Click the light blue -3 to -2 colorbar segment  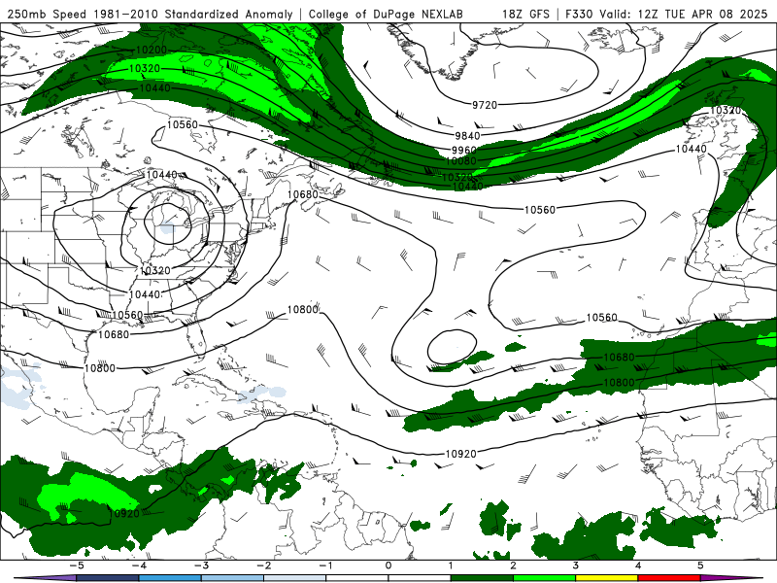[232, 578]
